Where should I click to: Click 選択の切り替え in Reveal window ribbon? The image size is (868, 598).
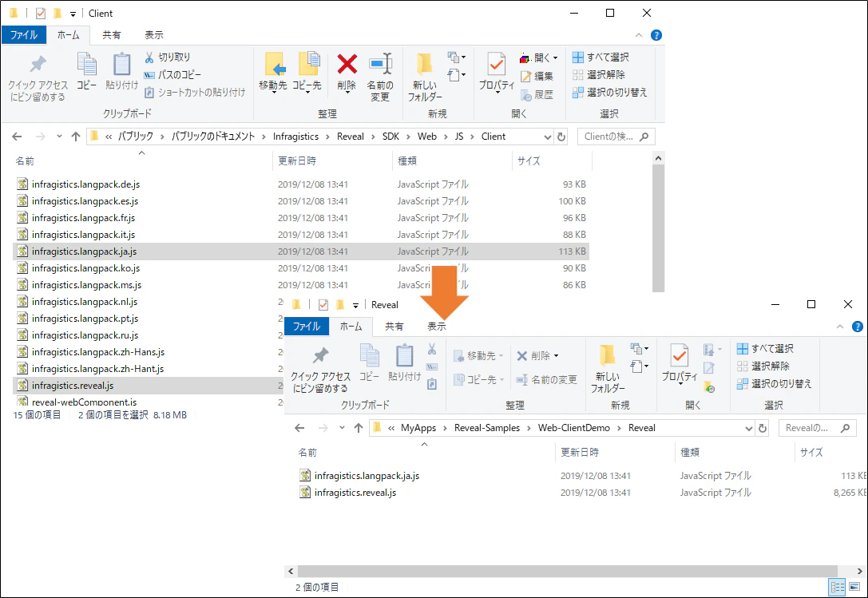pyautogui.click(x=774, y=384)
